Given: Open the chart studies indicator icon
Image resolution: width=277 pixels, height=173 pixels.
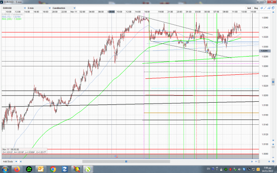Looking at the screenshot, I should [261, 8].
